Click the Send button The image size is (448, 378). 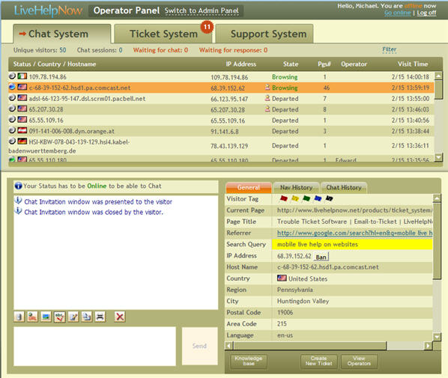199,346
